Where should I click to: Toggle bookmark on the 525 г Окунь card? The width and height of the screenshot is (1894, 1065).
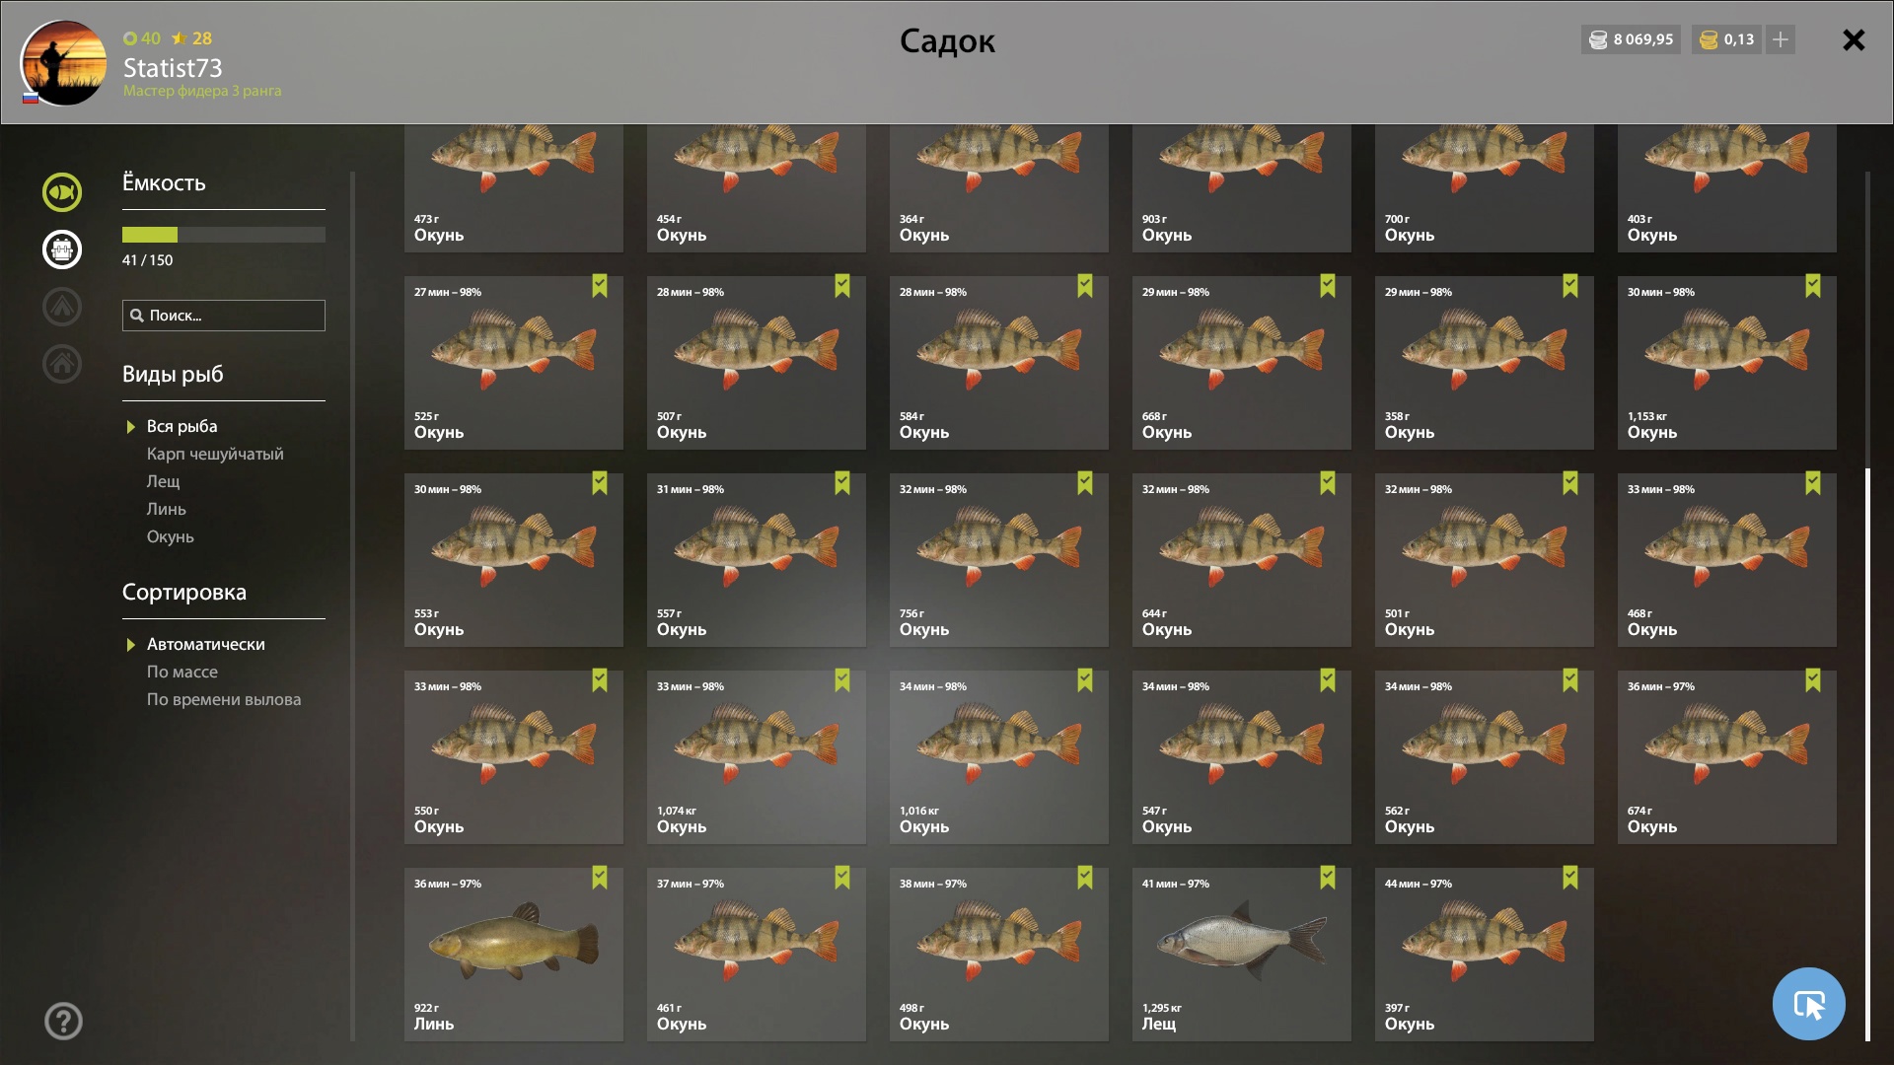(600, 286)
